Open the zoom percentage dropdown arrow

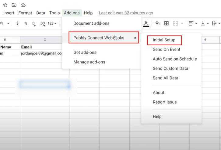8,23
